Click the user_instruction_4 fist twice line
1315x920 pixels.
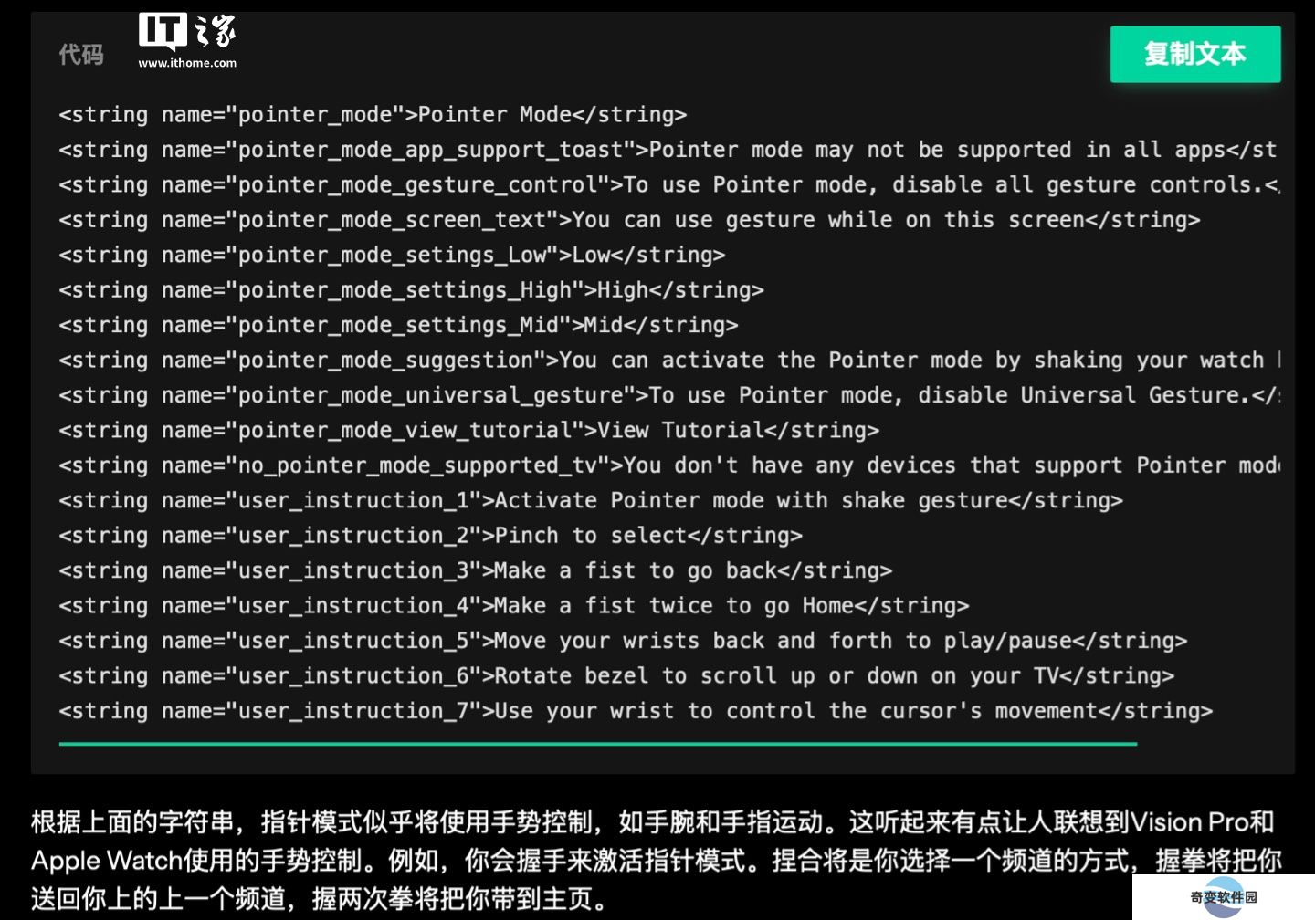513,606
